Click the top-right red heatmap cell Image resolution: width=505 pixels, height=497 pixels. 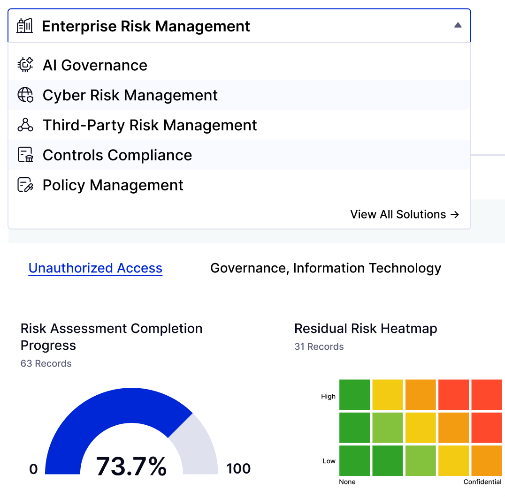tap(486, 395)
